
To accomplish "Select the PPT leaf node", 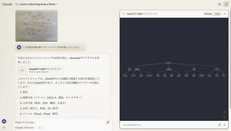I will (224, 75).
